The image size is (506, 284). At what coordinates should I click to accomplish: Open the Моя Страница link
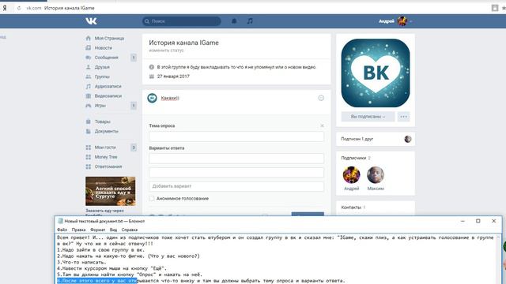click(109, 39)
